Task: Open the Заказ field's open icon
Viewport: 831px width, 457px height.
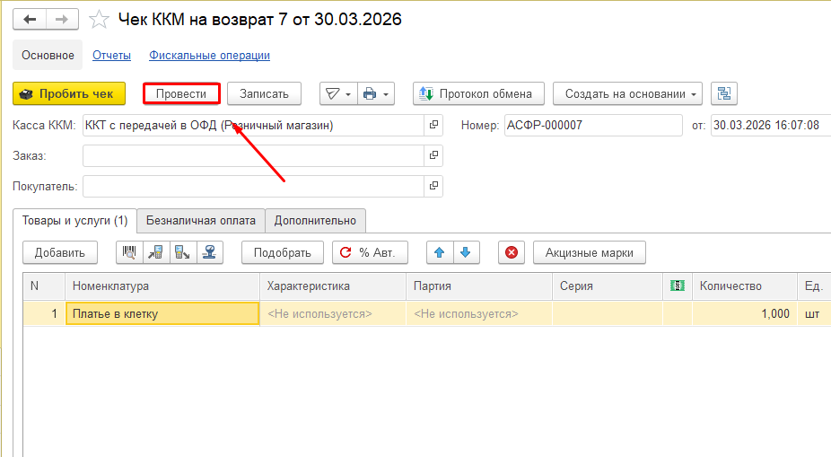Action: click(433, 155)
